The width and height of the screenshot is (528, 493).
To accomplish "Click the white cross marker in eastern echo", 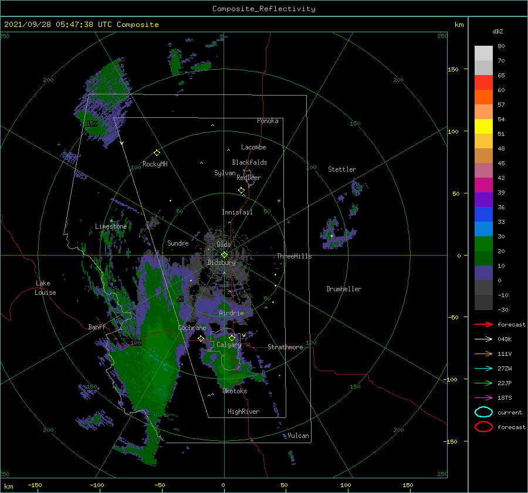I will pyautogui.click(x=331, y=236).
